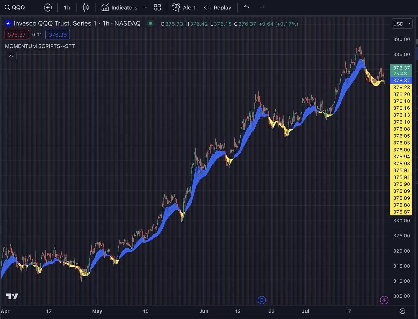
Task: Click the 320.00 price axis label
Action: pos(401,251)
